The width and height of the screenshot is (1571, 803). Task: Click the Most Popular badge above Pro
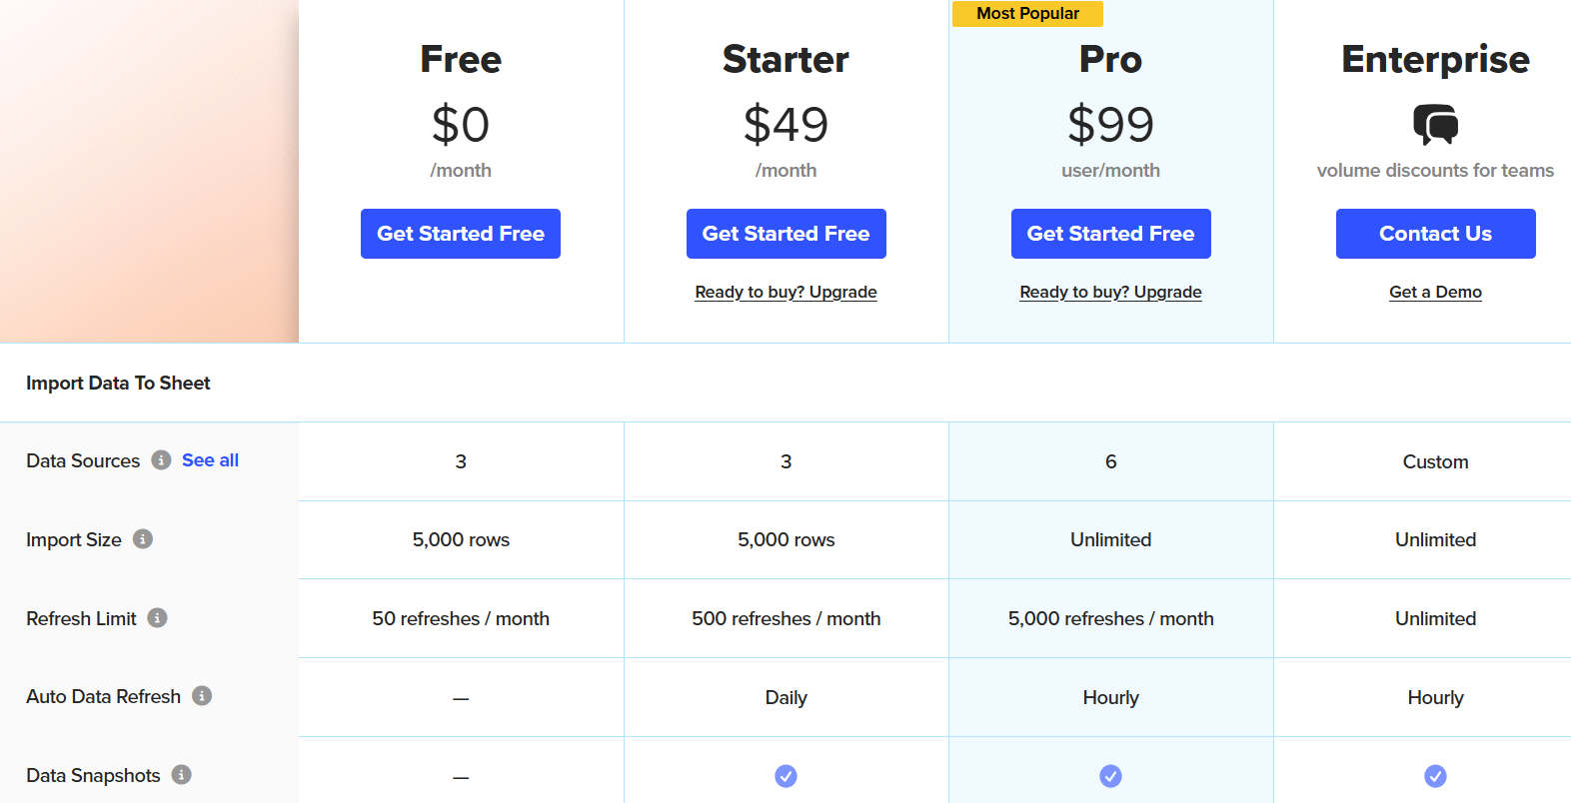(x=1027, y=14)
